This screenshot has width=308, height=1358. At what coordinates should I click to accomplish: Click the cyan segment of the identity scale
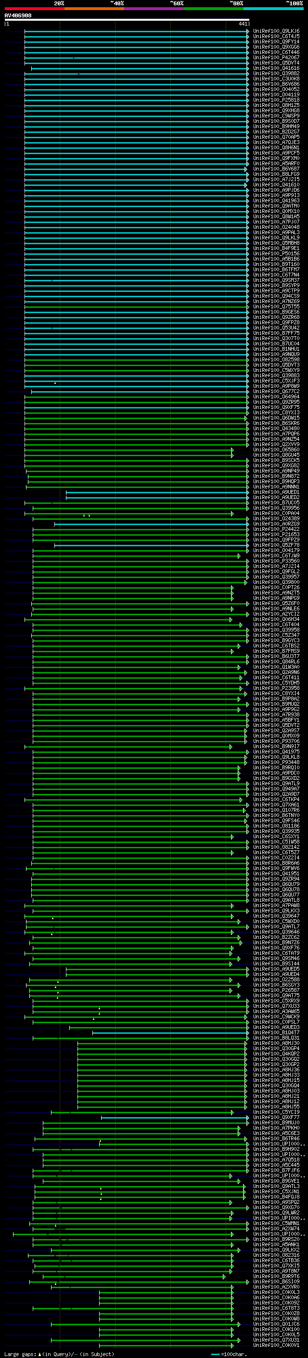tap(273, 9)
